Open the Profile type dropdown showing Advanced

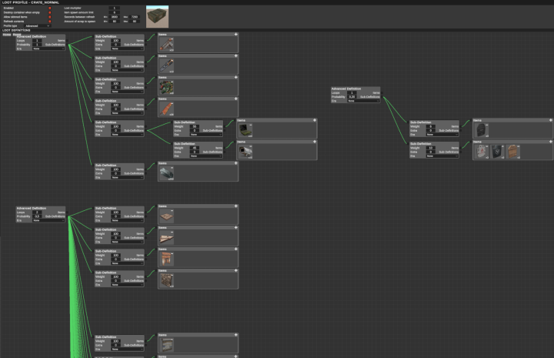38,26
